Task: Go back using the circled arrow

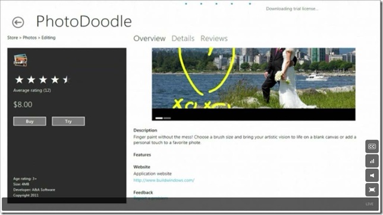Action: (18, 23)
